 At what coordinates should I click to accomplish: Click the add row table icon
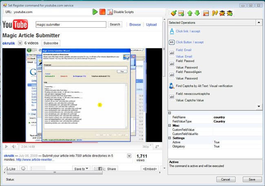coord(181,13)
